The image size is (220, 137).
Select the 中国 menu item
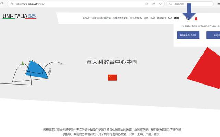[x=176, y=18]
